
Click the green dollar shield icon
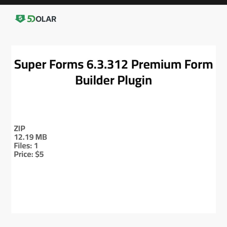point(20,19)
